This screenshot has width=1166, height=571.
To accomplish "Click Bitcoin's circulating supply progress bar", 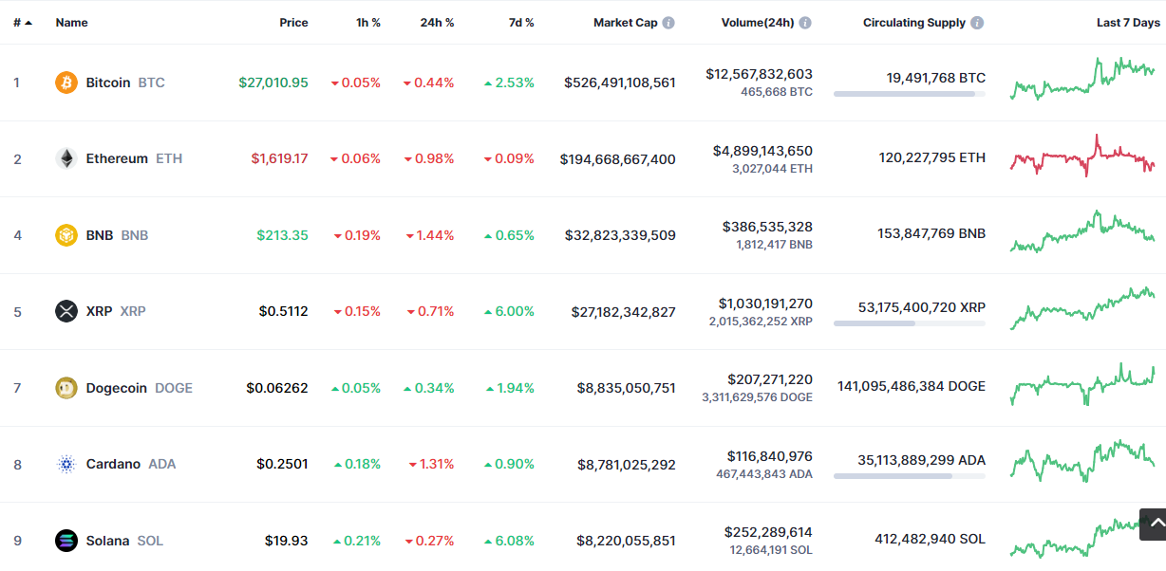I will pyautogui.click(x=910, y=94).
